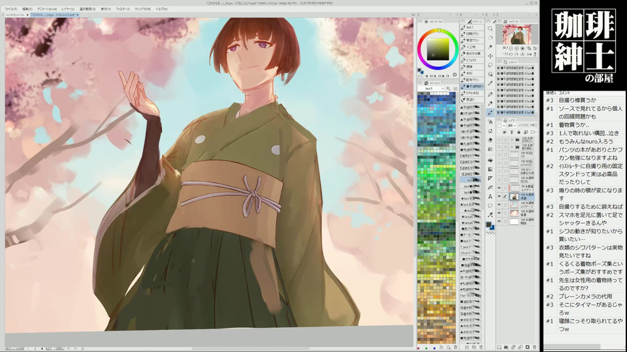Open layer opacity value stepper
This screenshot has width=627, height=352.
point(536,125)
